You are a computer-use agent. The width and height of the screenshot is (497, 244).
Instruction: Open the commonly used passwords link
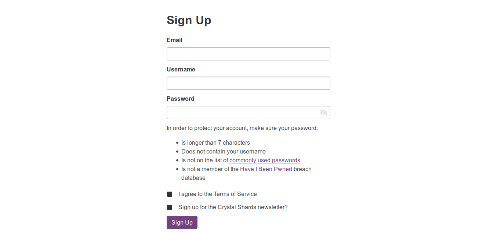[265, 160]
